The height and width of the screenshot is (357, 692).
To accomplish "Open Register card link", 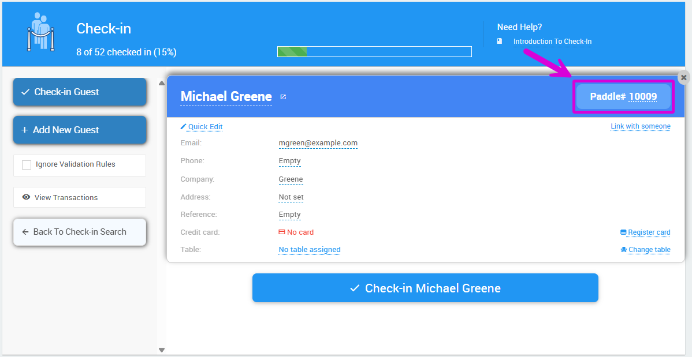I will click(x=645, y=232).
